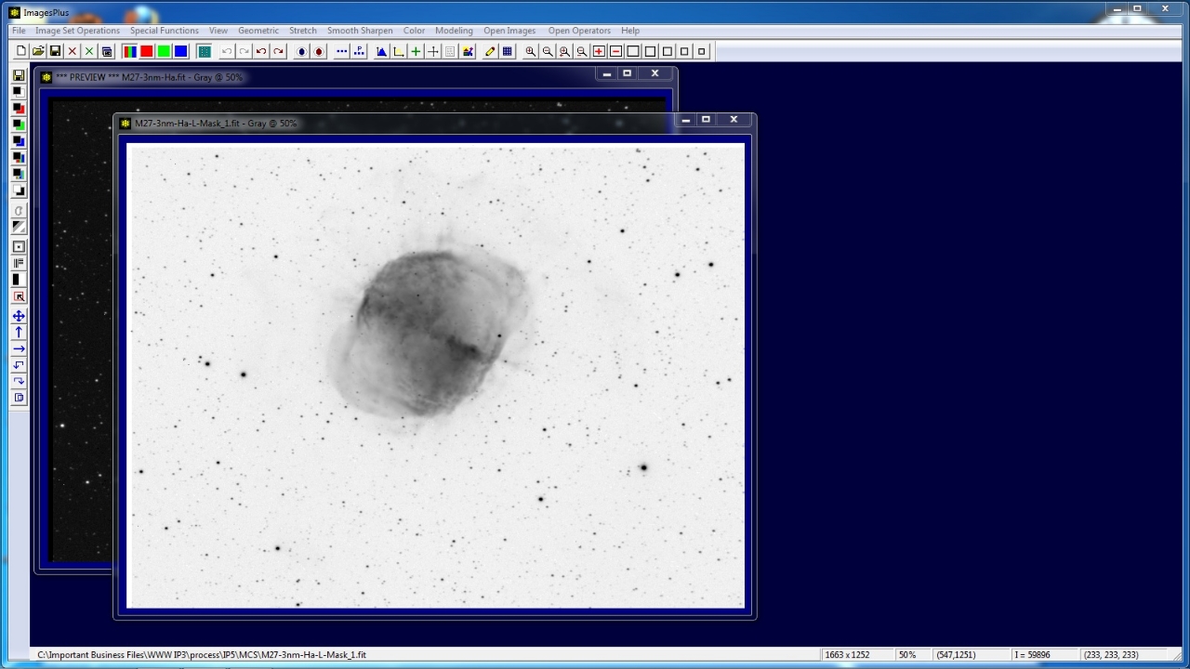Click the black and green squares sidebar icon
Screen dimensions: 1190x669
point(19,125)
